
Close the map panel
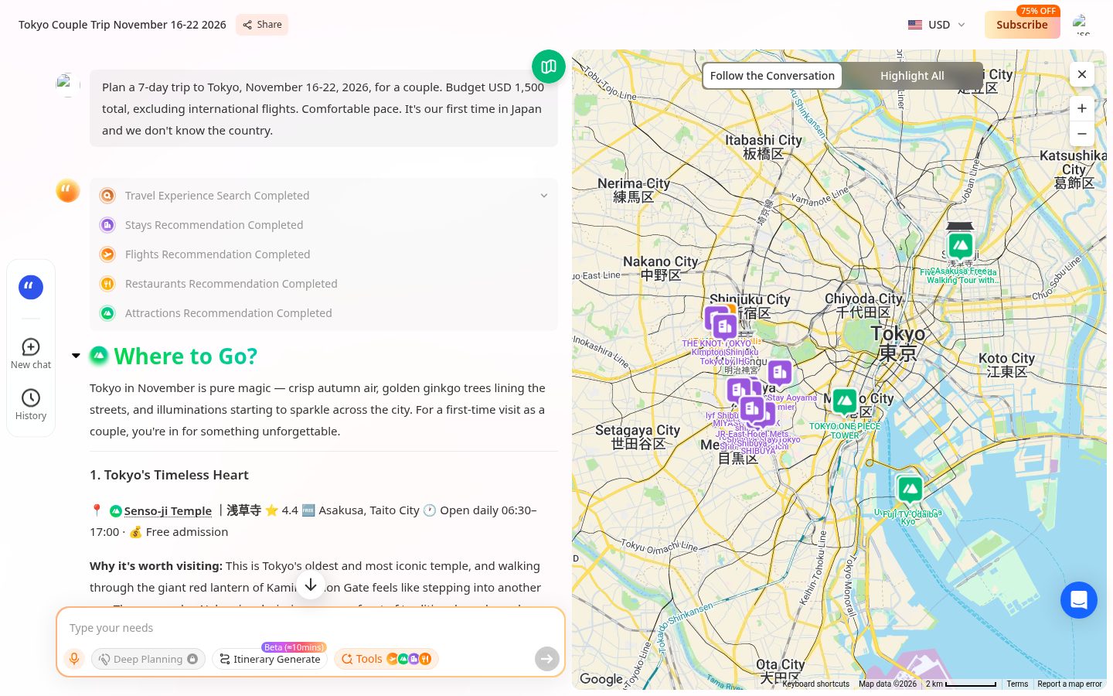pos(1082,74)
